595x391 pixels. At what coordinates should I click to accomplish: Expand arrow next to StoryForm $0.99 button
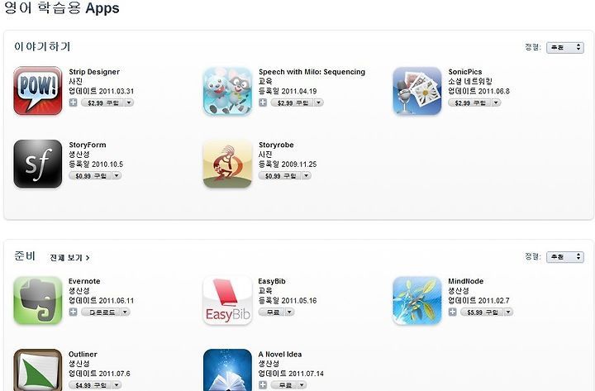pyautogui.click(x=117, y=175)
